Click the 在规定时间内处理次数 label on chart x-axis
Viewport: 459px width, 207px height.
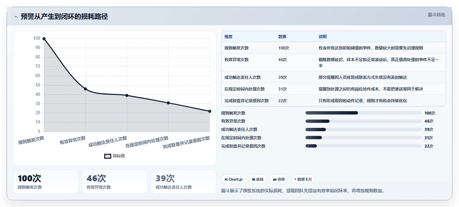coord(147,142)
